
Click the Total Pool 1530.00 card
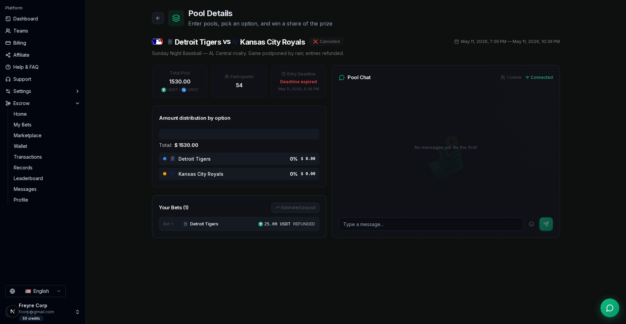pyautogui.click(x=180, y=82)
